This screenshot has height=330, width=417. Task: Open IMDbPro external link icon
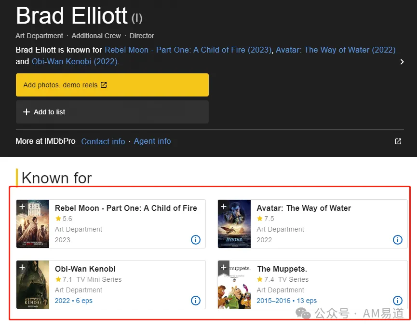398,141
